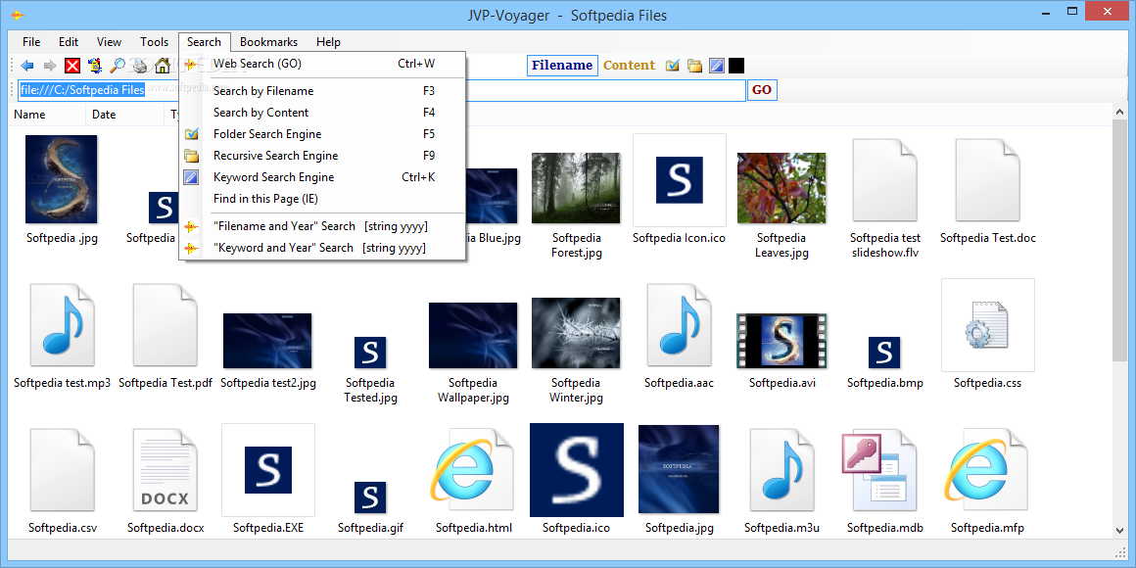
Task: Select the Softpedia Leaves.jpg thumbnail
Action: (781, 188)
